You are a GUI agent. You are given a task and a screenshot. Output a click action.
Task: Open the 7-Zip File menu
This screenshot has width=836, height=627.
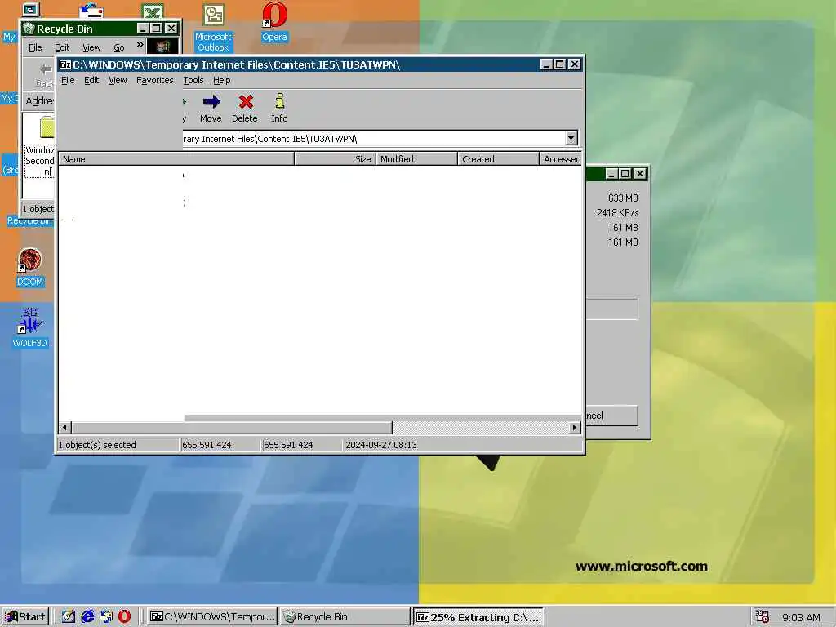[68, 81]
